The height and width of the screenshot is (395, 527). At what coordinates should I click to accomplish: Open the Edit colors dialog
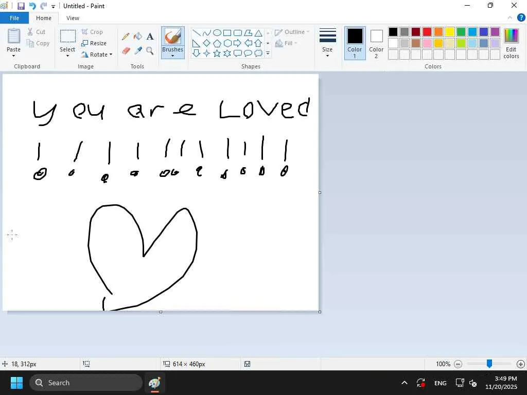[511, 44]
